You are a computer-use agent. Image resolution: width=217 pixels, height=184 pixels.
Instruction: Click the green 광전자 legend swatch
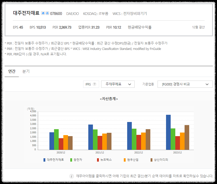[x=71, y=160]
